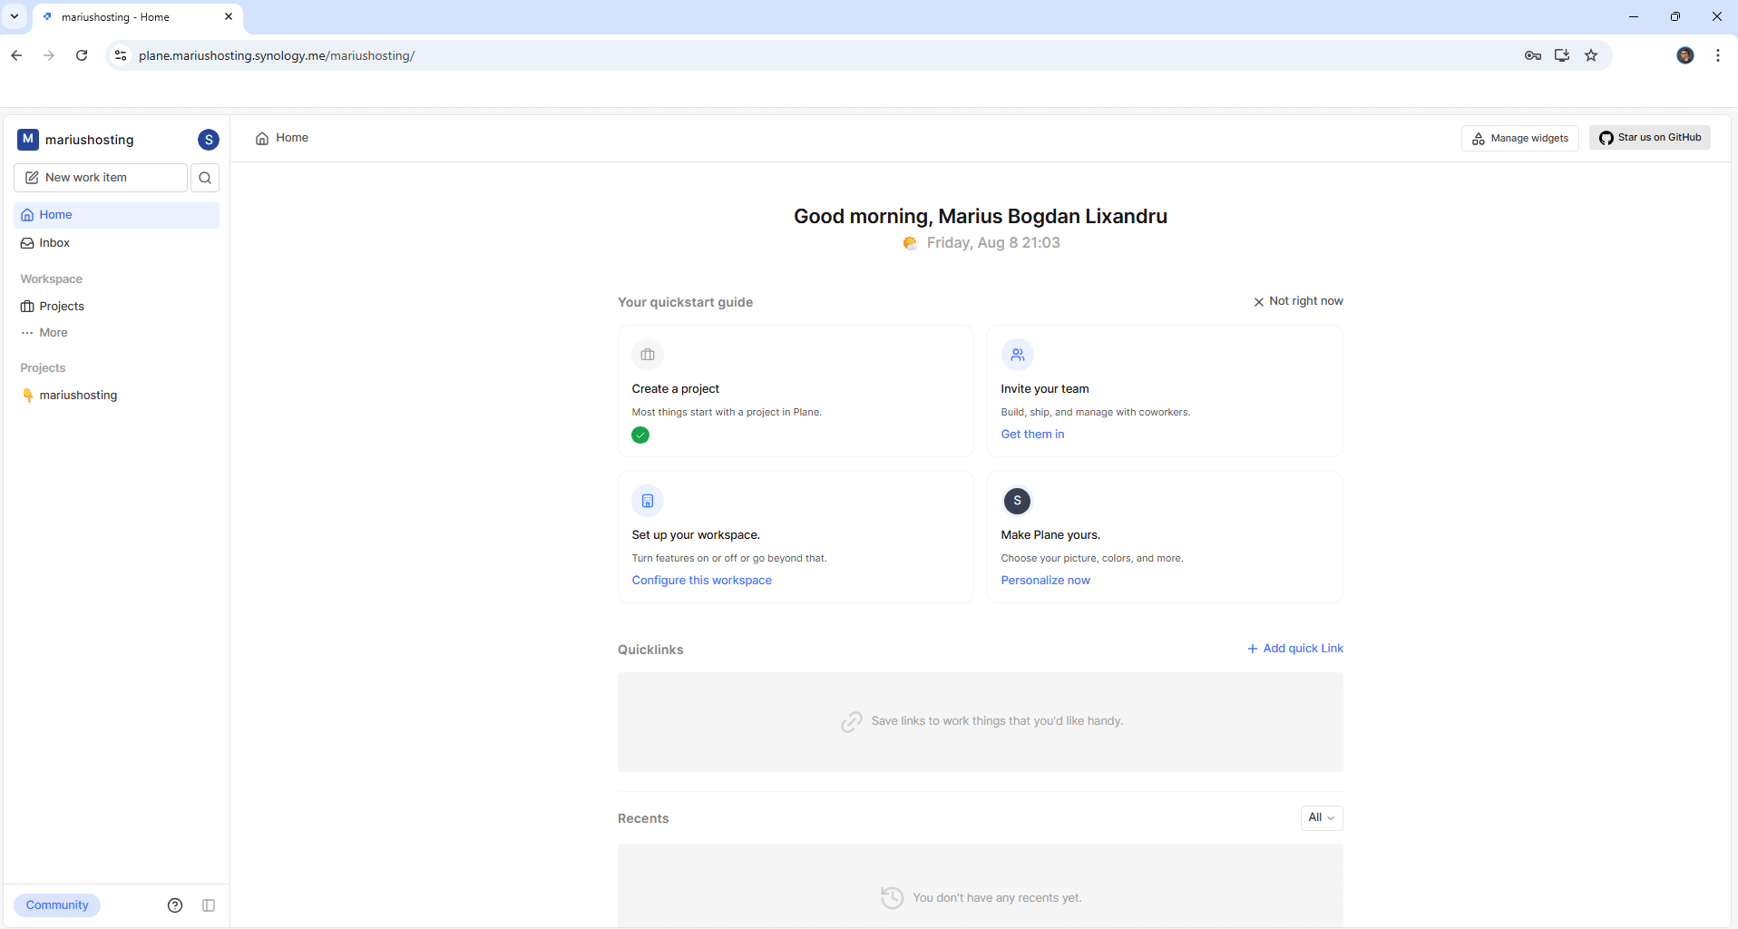This screenshot has width=1738, height=929.
Task: Click Manage widgets button
Action: [1520, 138]
